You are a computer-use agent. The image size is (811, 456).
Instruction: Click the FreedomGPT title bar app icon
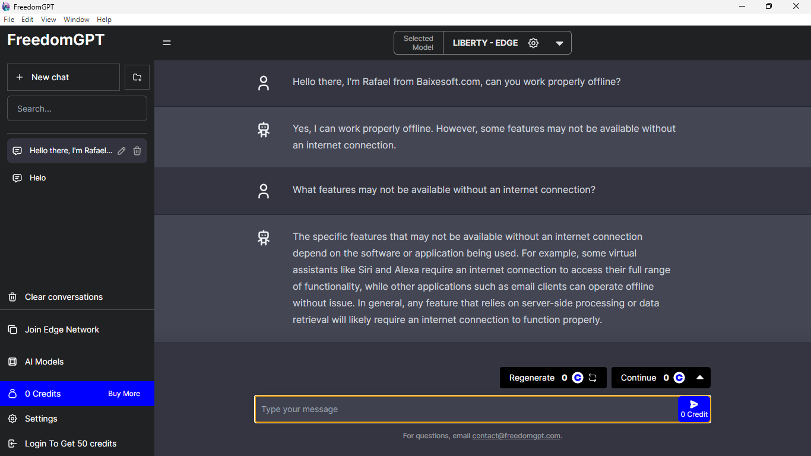(x=6, y=7)
